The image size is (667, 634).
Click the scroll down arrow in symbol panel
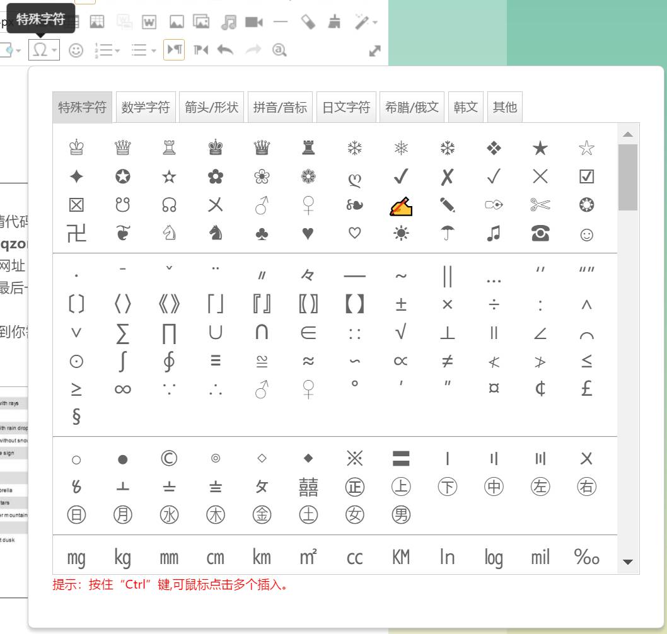(628, 562)
